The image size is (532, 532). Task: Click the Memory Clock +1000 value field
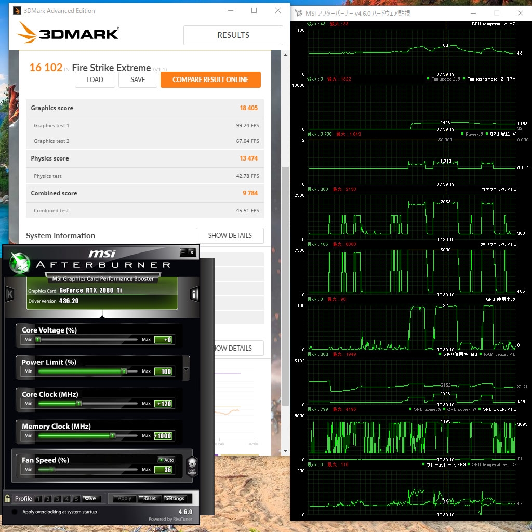coord(163,436)
